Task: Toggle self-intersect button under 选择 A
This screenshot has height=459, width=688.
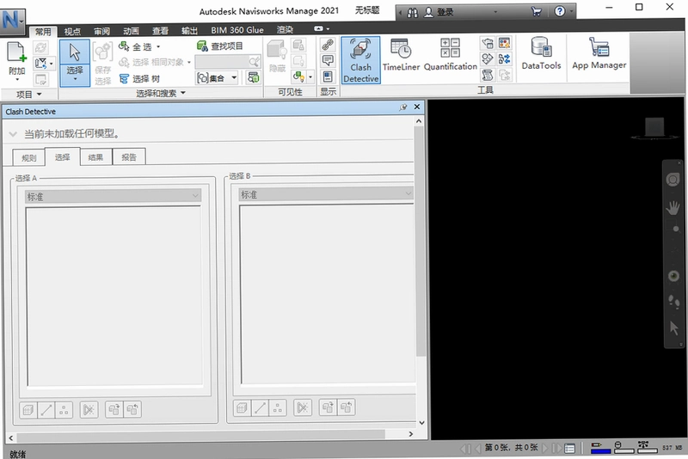Action: [x=89, y=410]
